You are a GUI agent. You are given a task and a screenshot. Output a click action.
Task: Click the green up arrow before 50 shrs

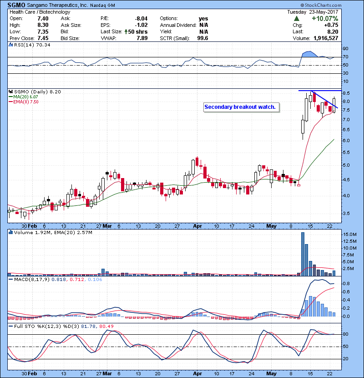(x=126, y=31)
